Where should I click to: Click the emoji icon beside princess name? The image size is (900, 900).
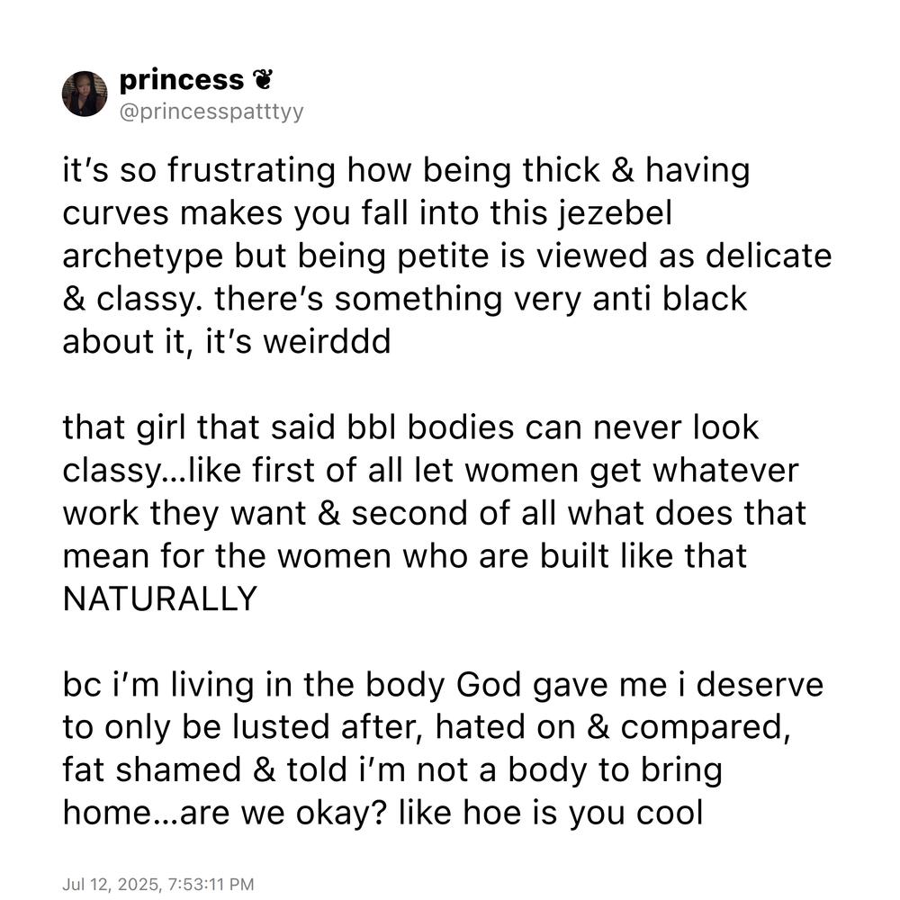(x=263, y=80)
